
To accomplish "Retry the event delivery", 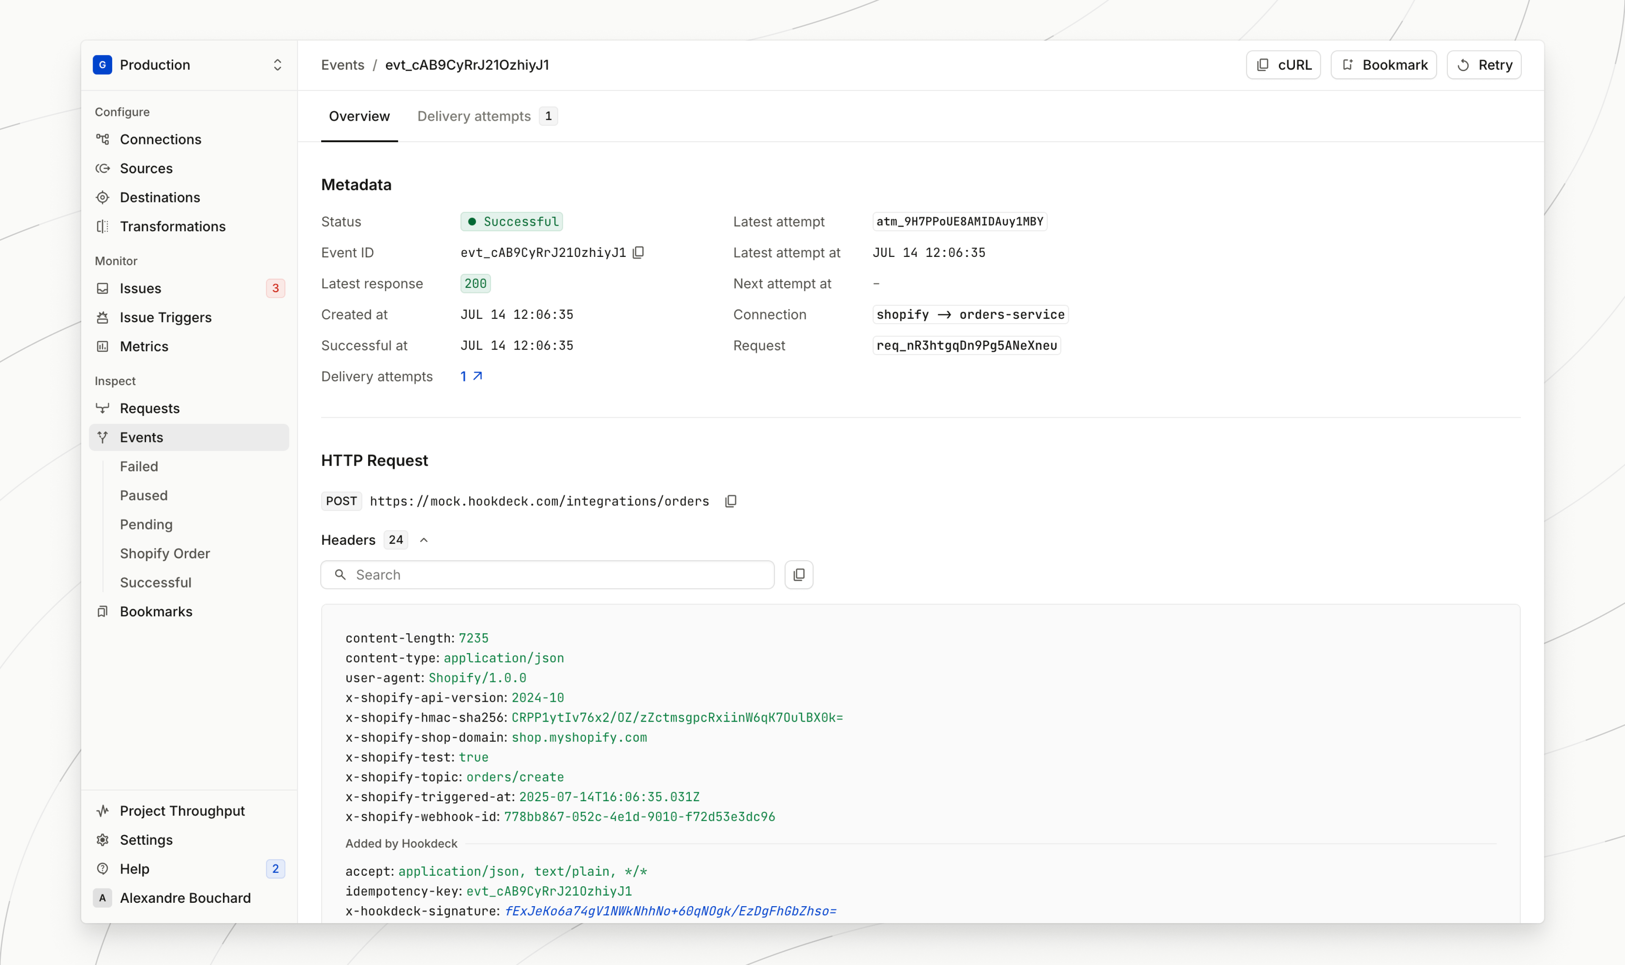I will (x=1484, y=64).
